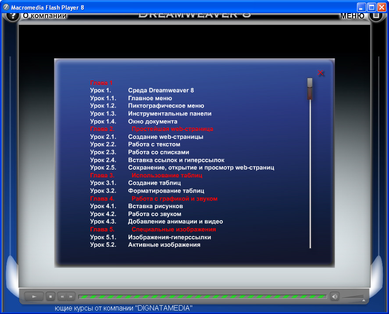Stop playback with the stop button
Viewport: 389px width, 314px height.
coord(50,296)
